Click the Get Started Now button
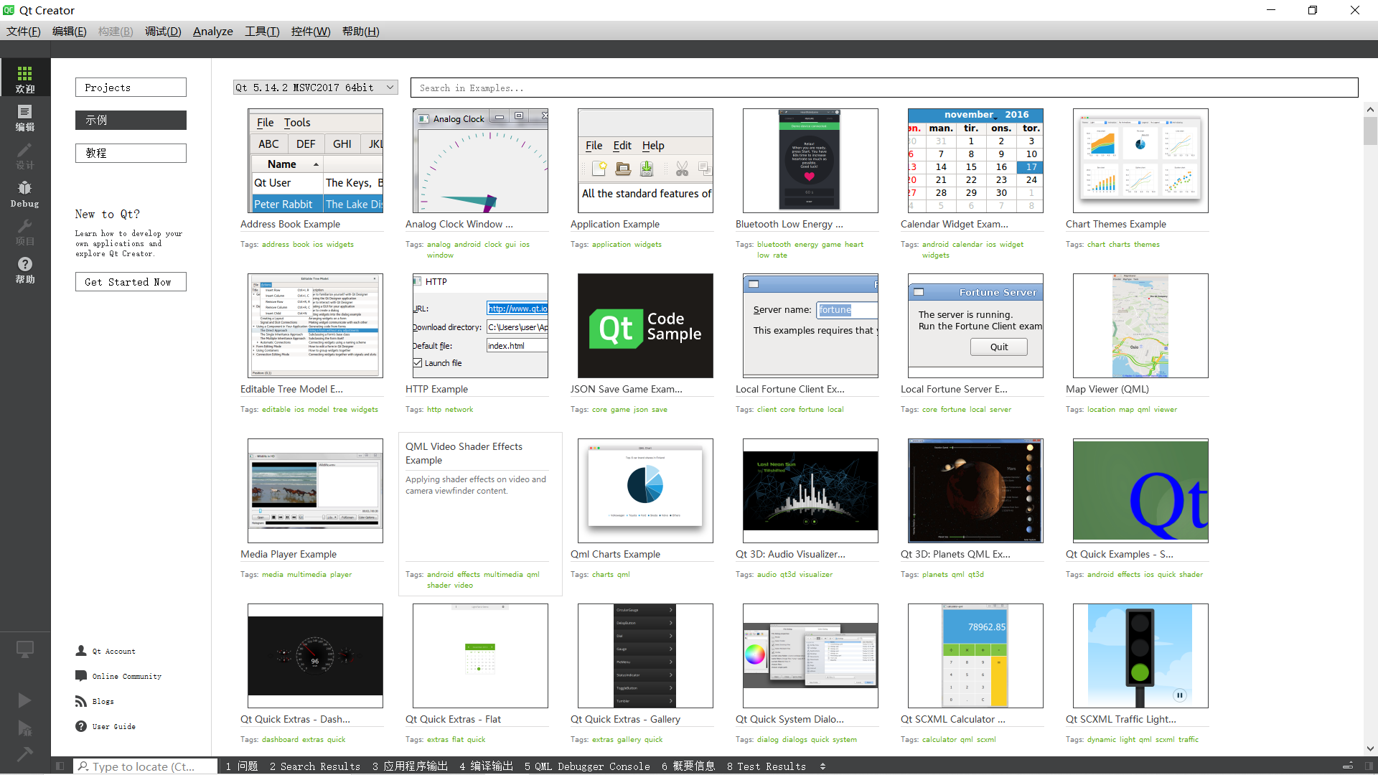Viewport: 1378px width, 775px height. pyautogui.click(x=131, y=282)
